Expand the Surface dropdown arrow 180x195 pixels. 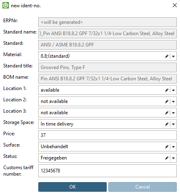click(173, 147)
